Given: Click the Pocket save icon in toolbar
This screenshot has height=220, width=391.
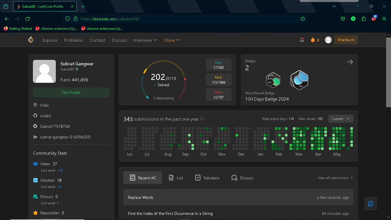Looking at the screenshot, I should click(343, 19).
